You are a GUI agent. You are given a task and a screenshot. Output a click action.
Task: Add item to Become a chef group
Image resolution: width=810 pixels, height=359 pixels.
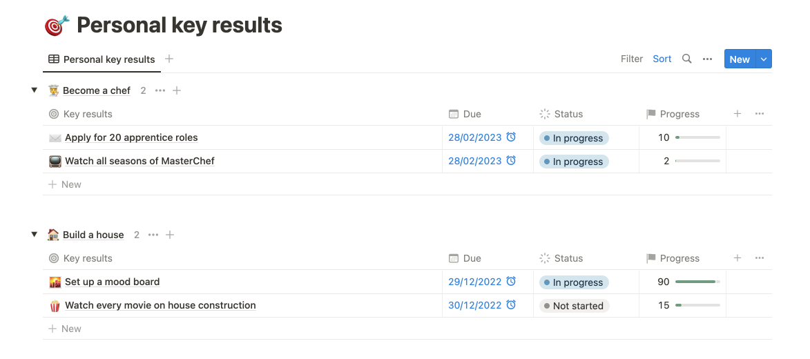pyautogui.click(x=177, y=90)
